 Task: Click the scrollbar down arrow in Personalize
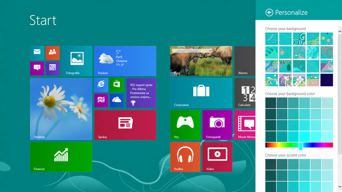[340, 186]
